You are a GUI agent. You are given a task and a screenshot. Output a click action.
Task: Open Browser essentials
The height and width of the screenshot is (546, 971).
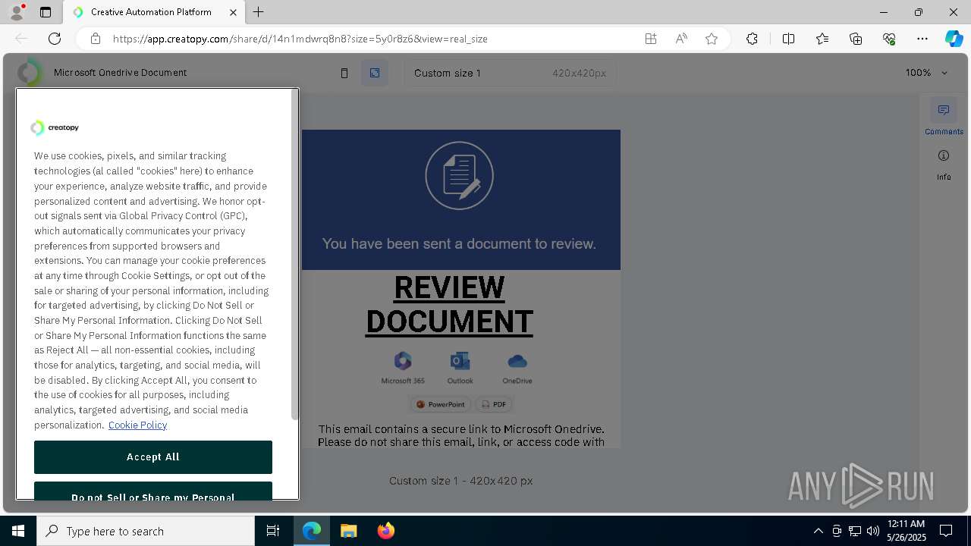[x=889, y=39]
